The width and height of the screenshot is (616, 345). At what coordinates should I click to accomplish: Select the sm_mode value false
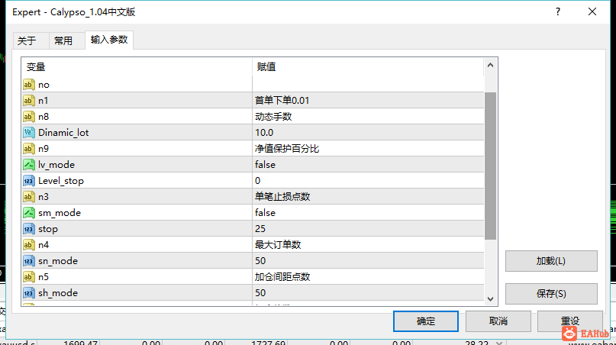265,213
